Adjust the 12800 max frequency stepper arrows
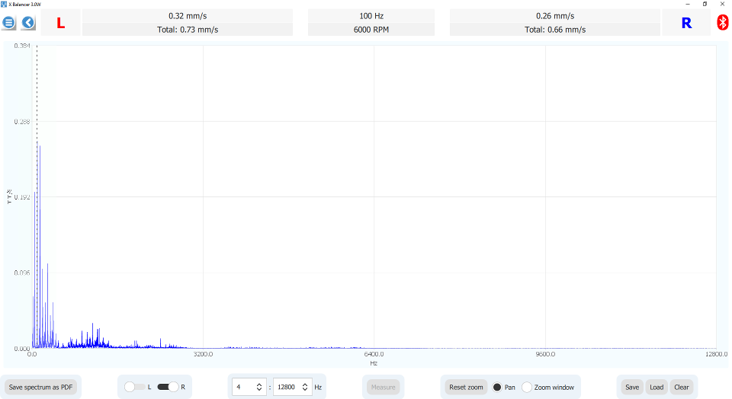The image size is (732, 399). [x=306, y=387]
